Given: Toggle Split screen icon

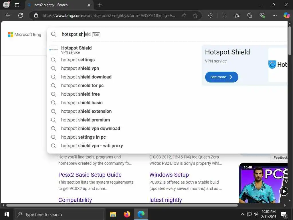Looking at the screenshot, I should click(x=224, y=15).
